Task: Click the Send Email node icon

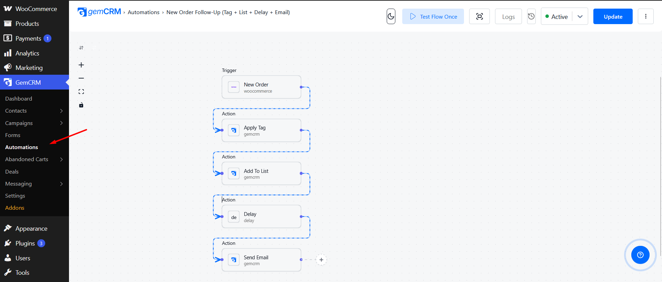Action: 234,260
